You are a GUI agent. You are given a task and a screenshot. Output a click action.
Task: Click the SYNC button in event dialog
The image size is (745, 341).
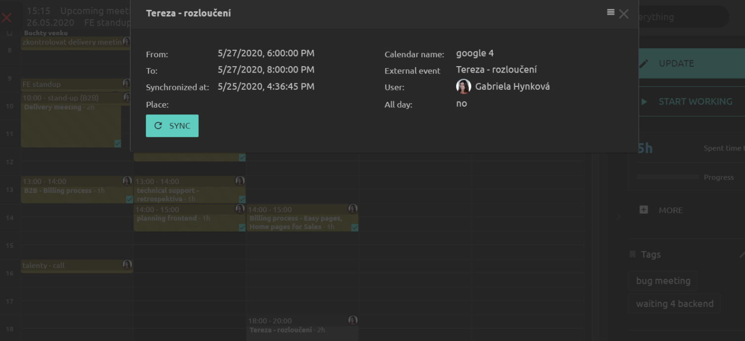point(172,126)
